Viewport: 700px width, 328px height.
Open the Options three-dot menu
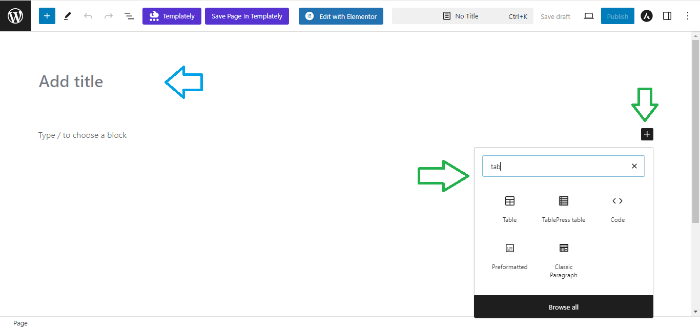688,16
